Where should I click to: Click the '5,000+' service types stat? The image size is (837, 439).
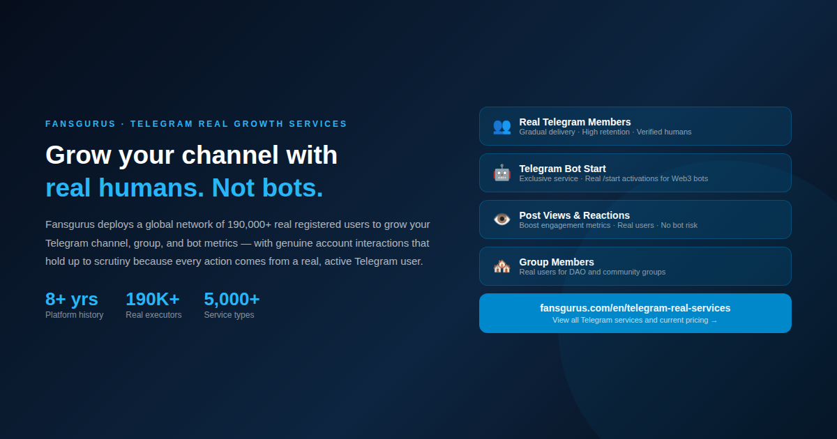(x=231, y=299)
